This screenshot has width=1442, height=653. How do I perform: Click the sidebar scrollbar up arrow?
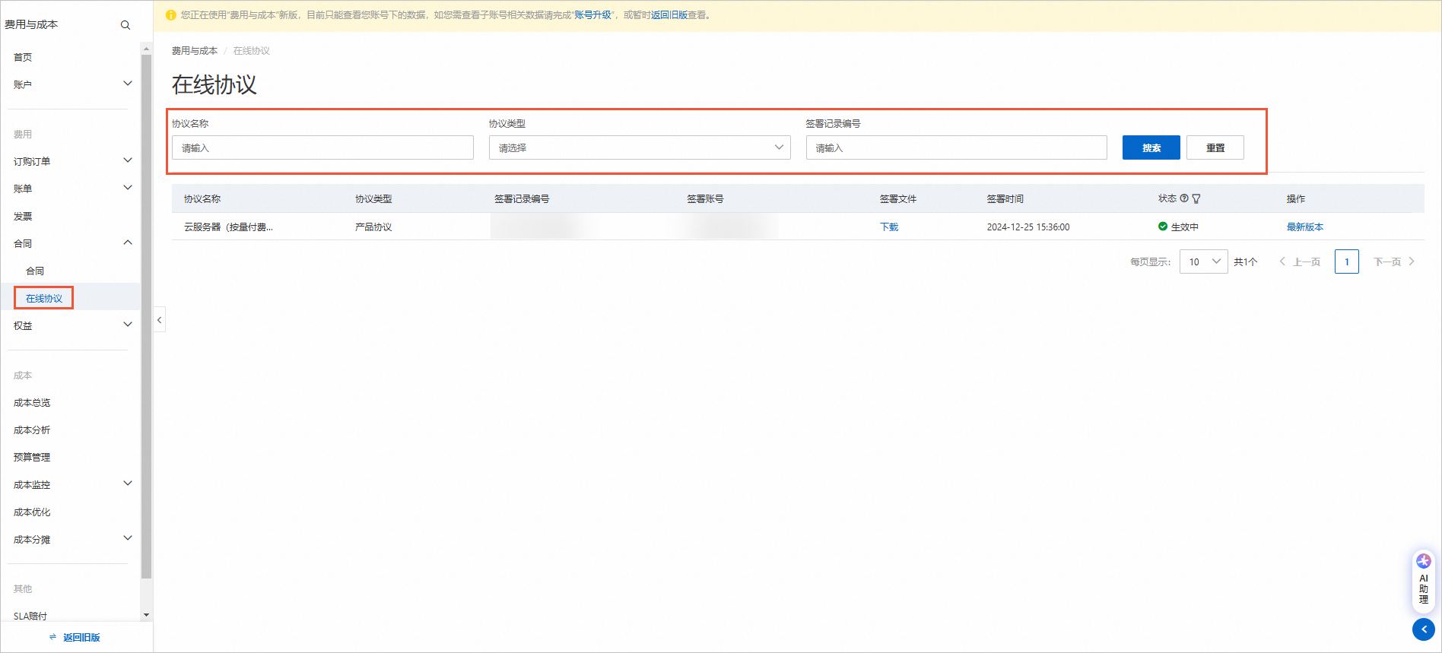tap(146, 49)
